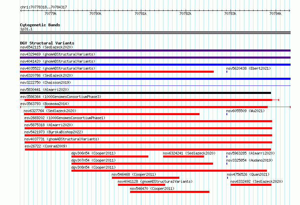The height and width of the screenshot is (205, 300).
Task: Click nsv6055509 (Wu2021) label
Action: (245, 111)
